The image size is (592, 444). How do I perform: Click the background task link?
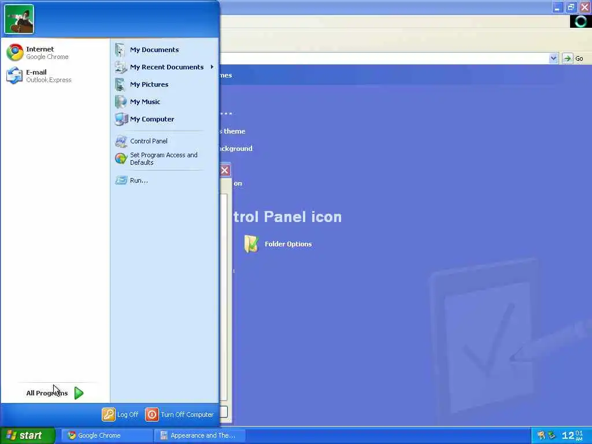click(236, 149)
